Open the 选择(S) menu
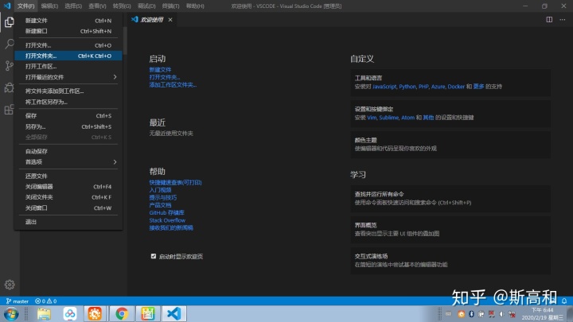The height and width of the screenshot is (322, 573). 73,6
